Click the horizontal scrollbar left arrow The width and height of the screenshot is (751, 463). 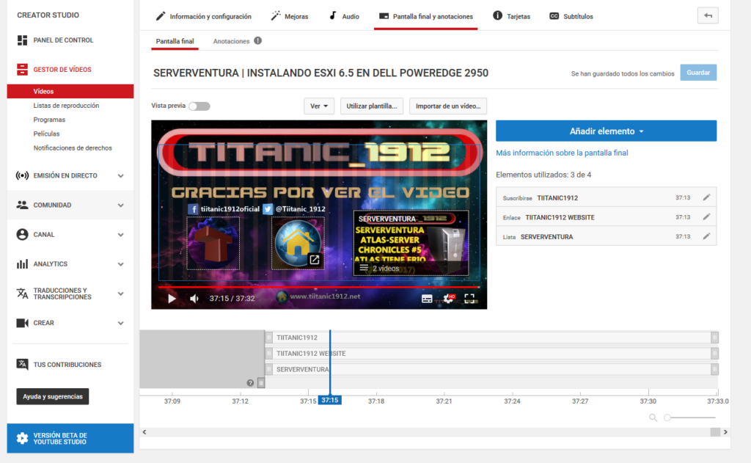coord(144,432)
